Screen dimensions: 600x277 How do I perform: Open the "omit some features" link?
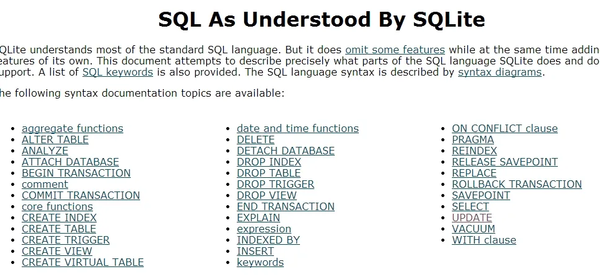click(x=395, y=50)
